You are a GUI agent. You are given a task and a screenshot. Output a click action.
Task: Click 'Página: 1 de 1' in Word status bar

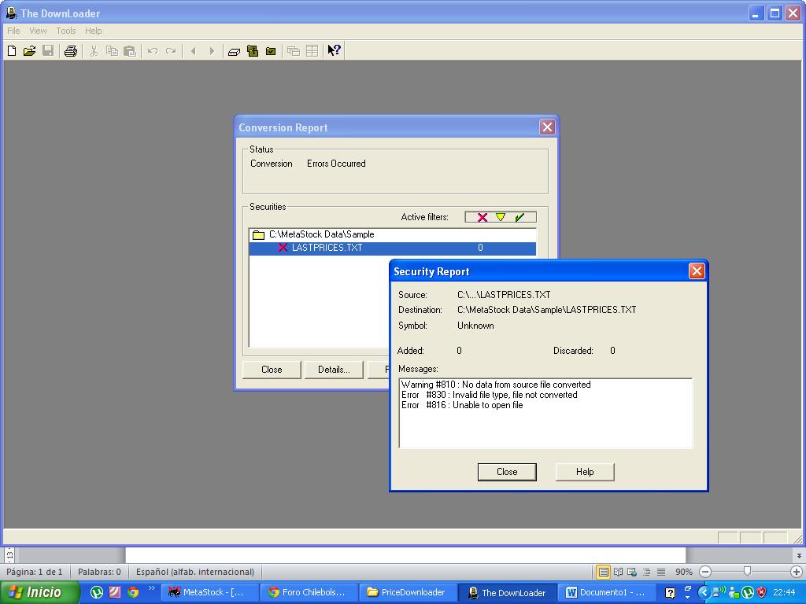35,572
